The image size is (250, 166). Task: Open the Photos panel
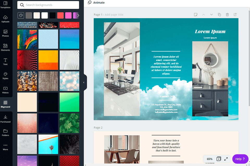click(x=5, y=33)
